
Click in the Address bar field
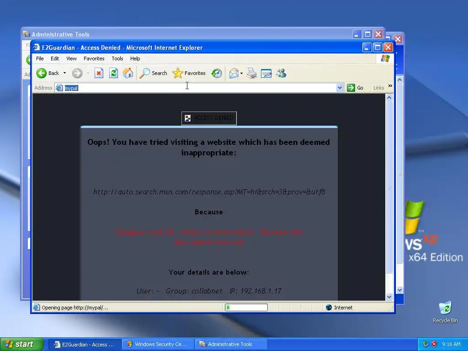[x=199, y=88]
